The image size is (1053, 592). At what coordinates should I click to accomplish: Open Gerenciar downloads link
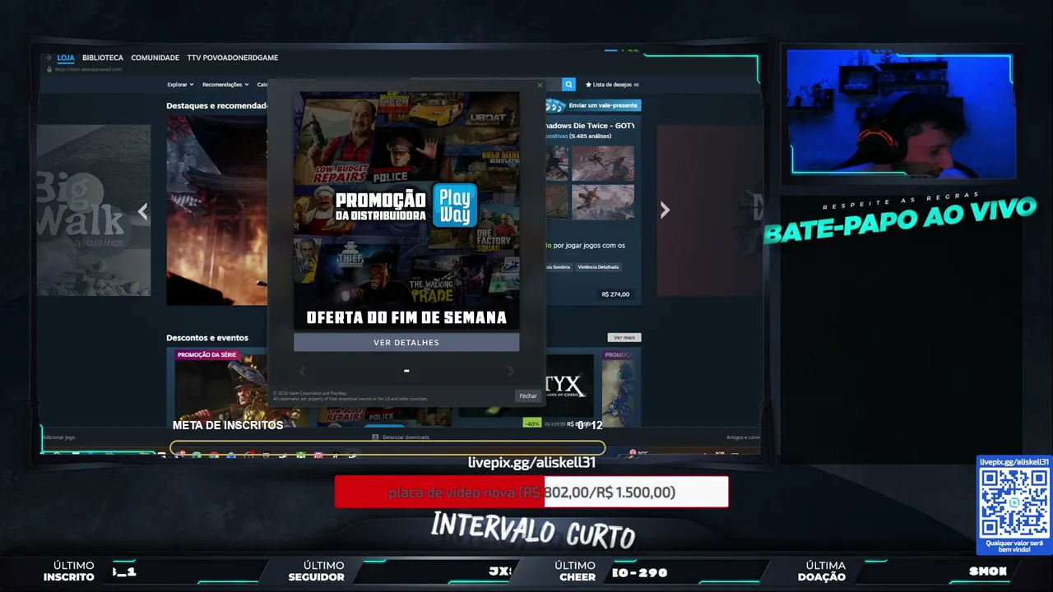pyautogui.click(x=406, y=437)
